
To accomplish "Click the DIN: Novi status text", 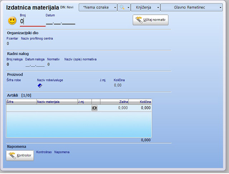I will (67, 7).
